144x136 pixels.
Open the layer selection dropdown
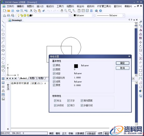70,16
